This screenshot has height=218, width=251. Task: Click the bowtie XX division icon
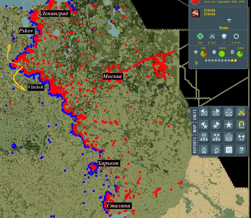click(x=241, y=137)
